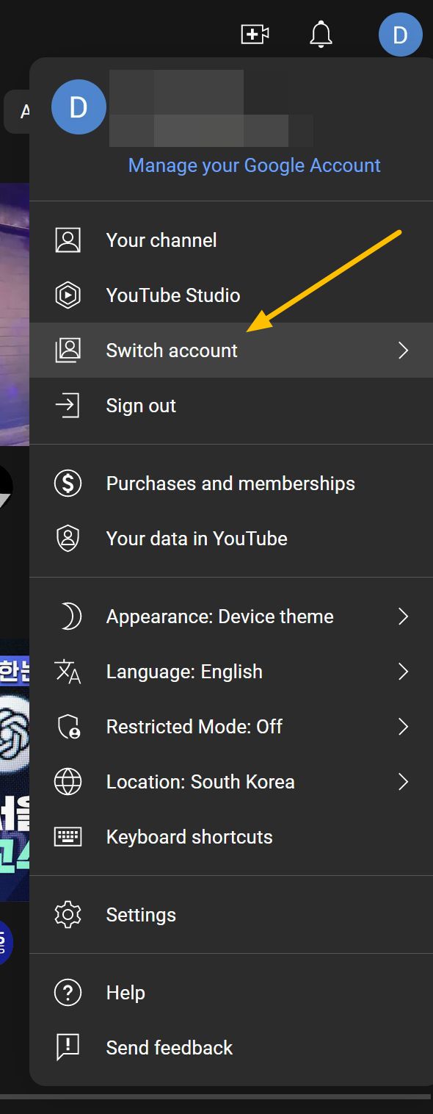This screenshot has width=433, height=1114.
Task: Open the notifications bell
Action: [321, 35]
